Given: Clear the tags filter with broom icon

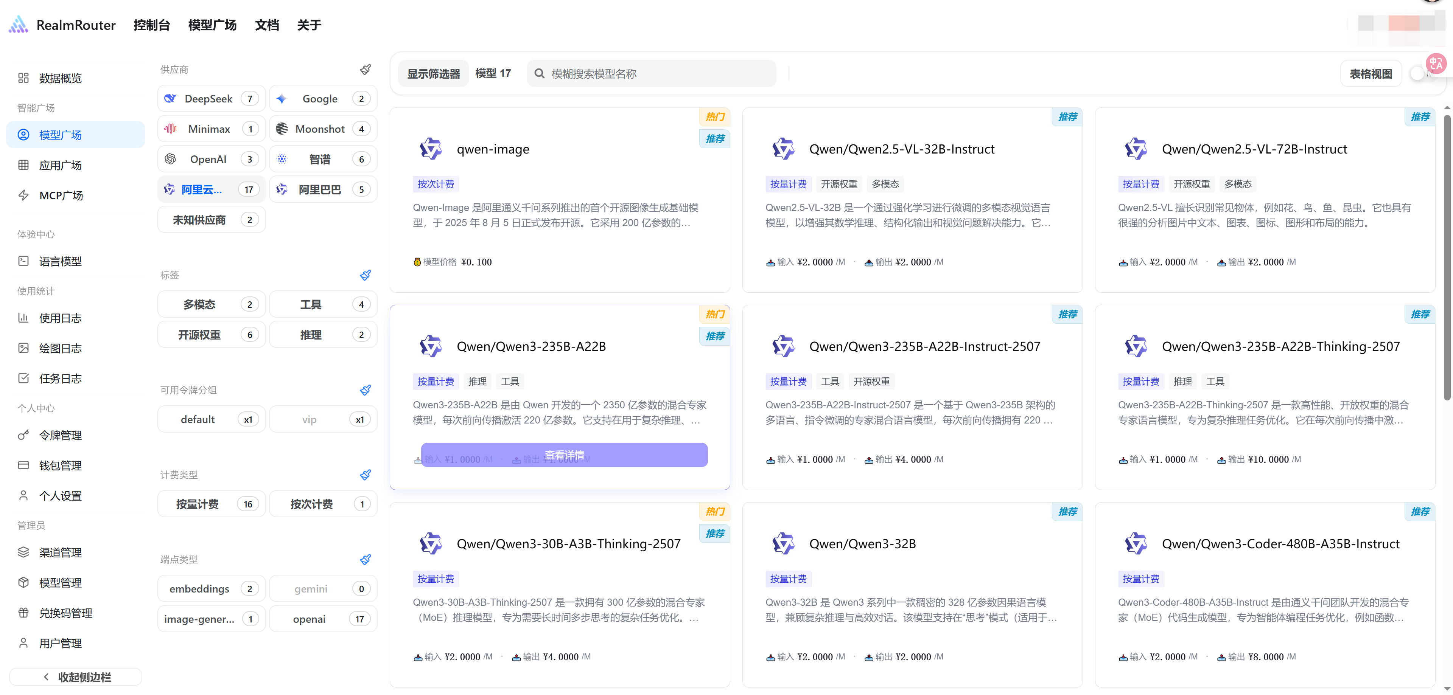Looking at the screenshot, I should 366,275.
